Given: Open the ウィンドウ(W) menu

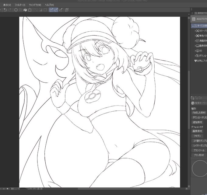Looking at the screenshot, I should [x=35, y=5].
